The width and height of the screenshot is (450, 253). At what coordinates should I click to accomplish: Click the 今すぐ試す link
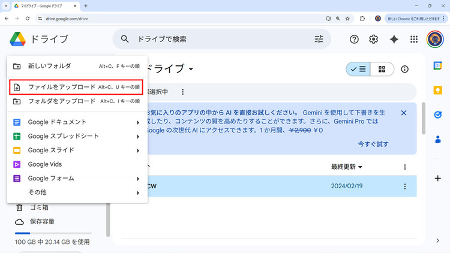pos(373,144)
